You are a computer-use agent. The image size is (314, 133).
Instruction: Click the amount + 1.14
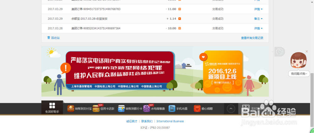pos(171,19)
